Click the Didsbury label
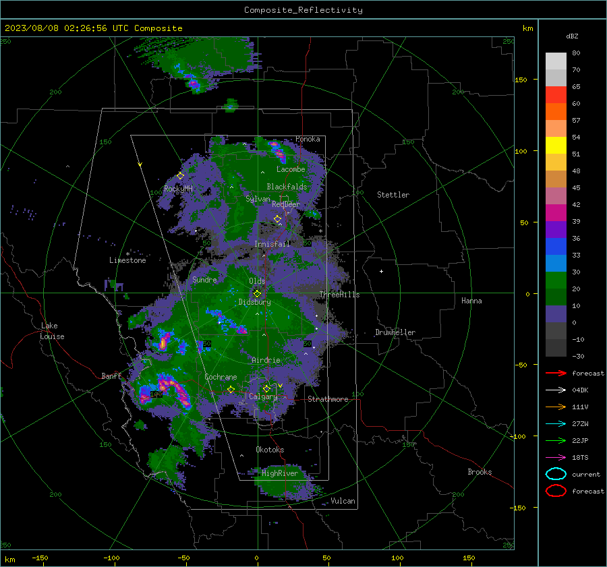The height and width of the screenshot is (567, 607). [x=254, y=302]
